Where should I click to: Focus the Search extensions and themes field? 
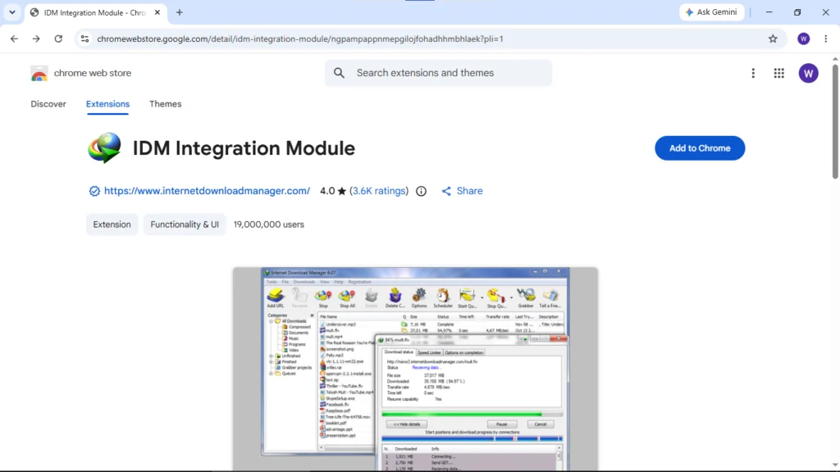point(438,73)
